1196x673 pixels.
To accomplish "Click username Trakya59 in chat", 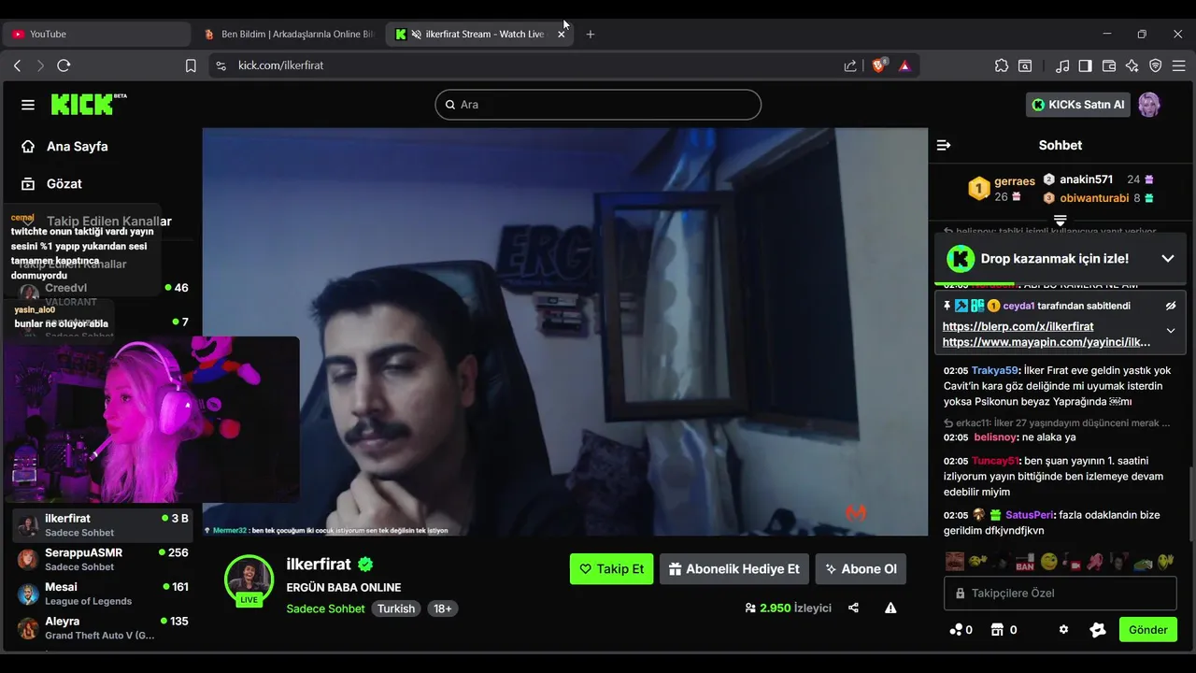I will point(996,370).
